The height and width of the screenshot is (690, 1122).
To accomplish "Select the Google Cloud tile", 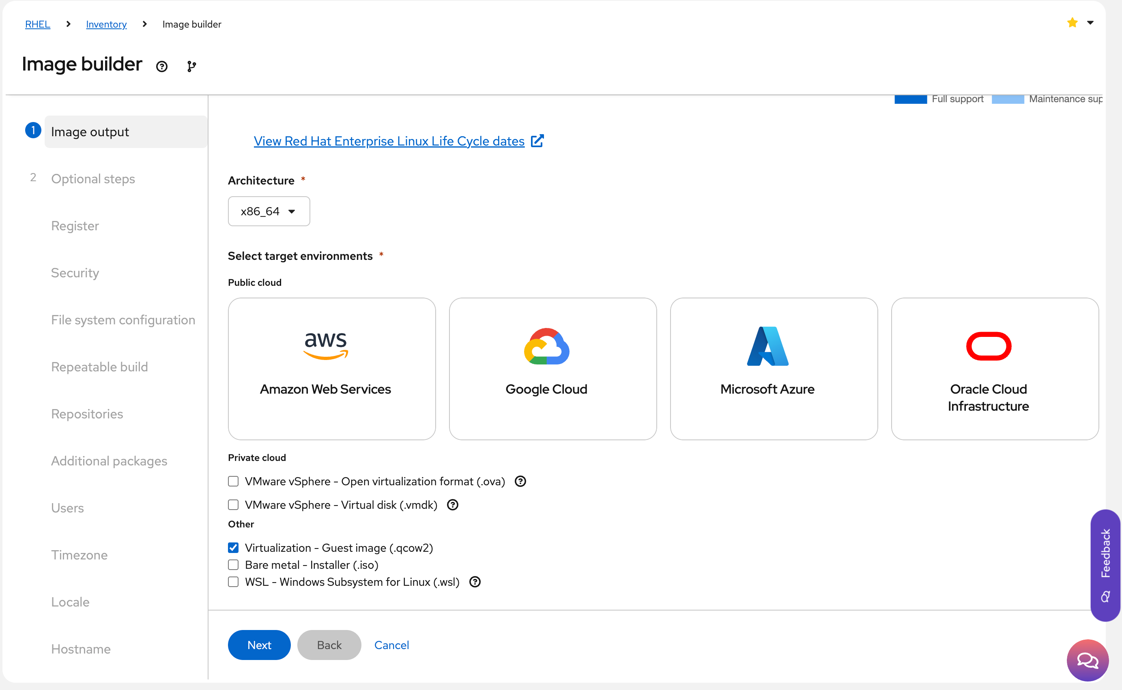I will pos(552,369).
